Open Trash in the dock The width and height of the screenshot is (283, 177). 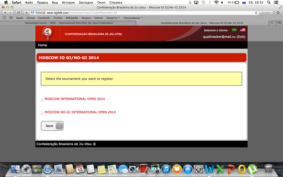tap(268, 169)
